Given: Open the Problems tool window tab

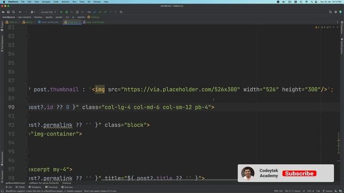Looking at the screenshot, I should [x=35, y=187].
